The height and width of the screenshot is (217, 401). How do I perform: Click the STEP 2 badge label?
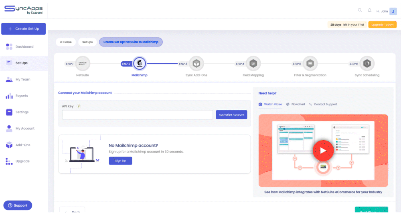tap(126, 64)
